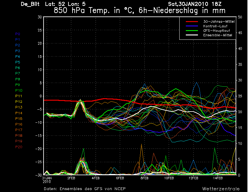Click the red 30-Jahres-Mittel legend line sample
The width and height of the screenshot is (249, 192).
coord(192,21)
